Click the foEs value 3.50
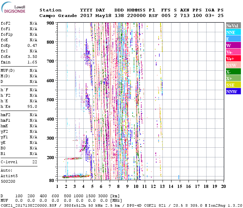The height and width of the screenshot is (208, 243). [x=32, y=57]
